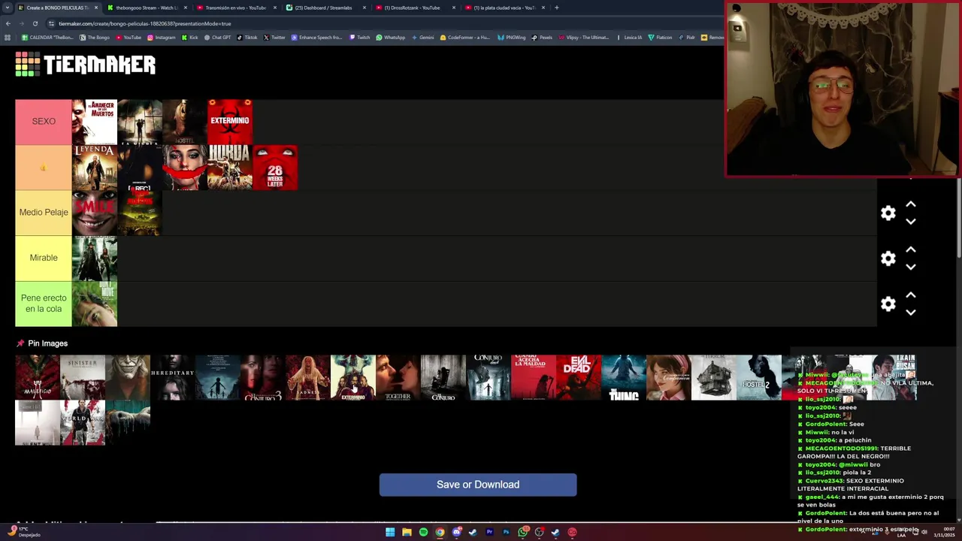The height and width of the screenshot is (541, 962).
Task: Open the Gemini bookmark
Action: pos(423,38)
